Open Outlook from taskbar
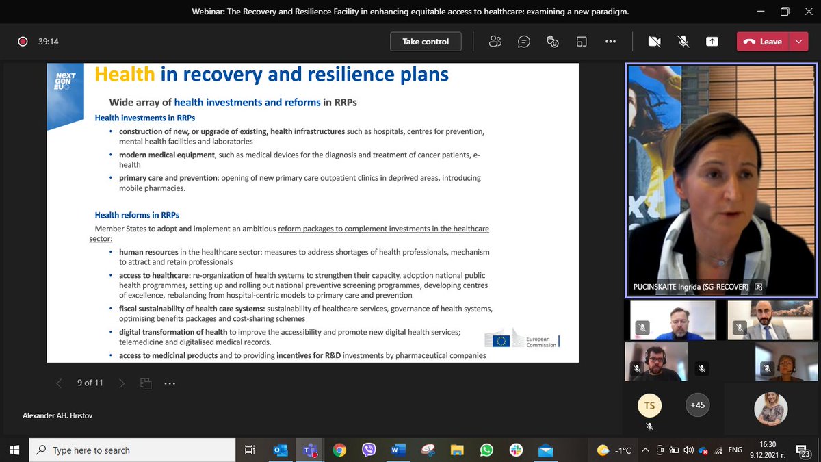Image resolution: width=821 pixels, height=462 pixels. (281, 450)
